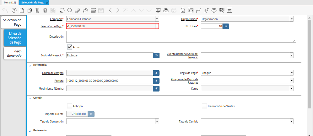Open process settings gear icon
This screenshot has width=313, height=136.
214,10
